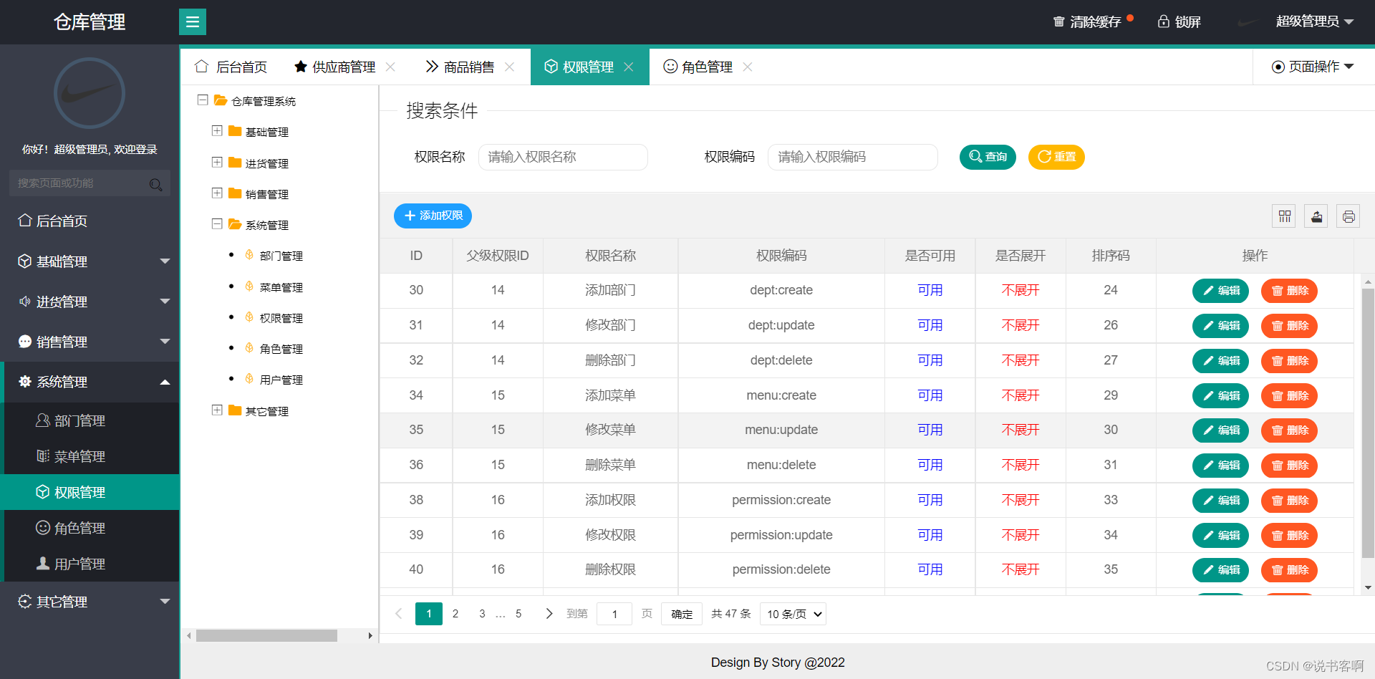Click the table vertical scrollbar
Screen dimensions: 1375x679
[x=1368, y=423]
